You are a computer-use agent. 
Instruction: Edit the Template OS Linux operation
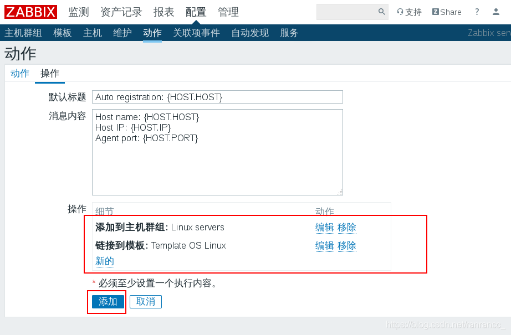(x=325, y=245)
